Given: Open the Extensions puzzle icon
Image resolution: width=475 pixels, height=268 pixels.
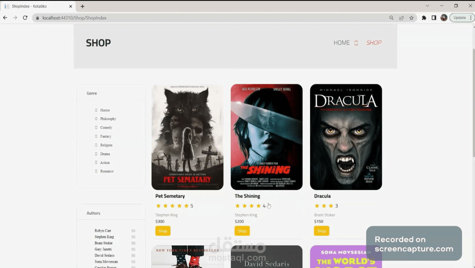Looking at the screenshot, I should coord(424,18).
